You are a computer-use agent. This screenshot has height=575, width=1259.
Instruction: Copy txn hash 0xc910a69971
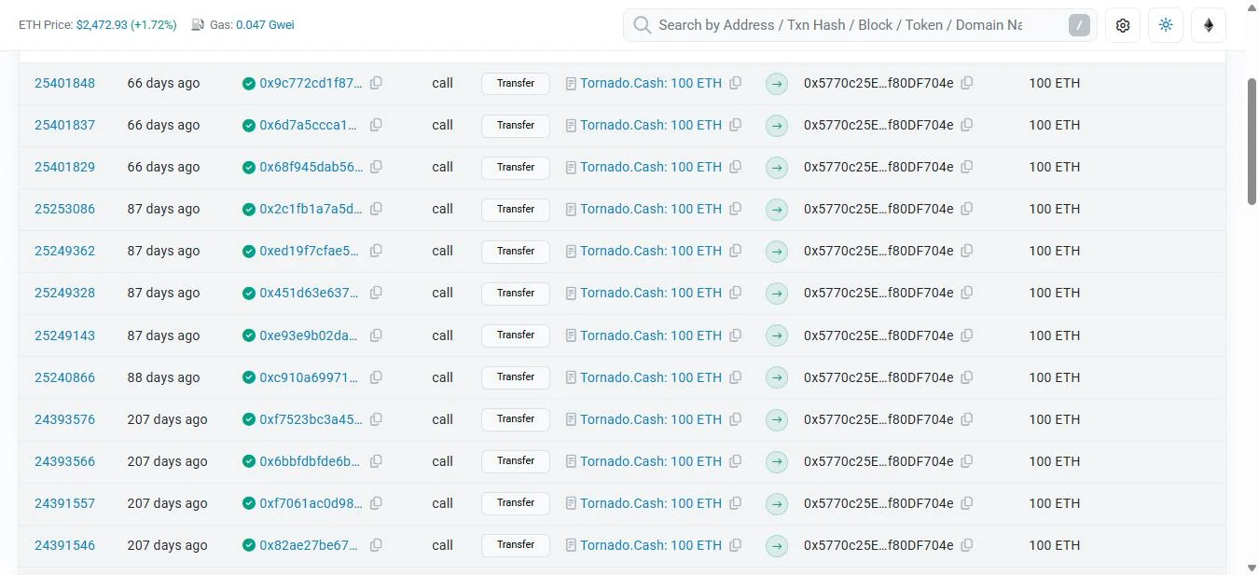point(376,377)
